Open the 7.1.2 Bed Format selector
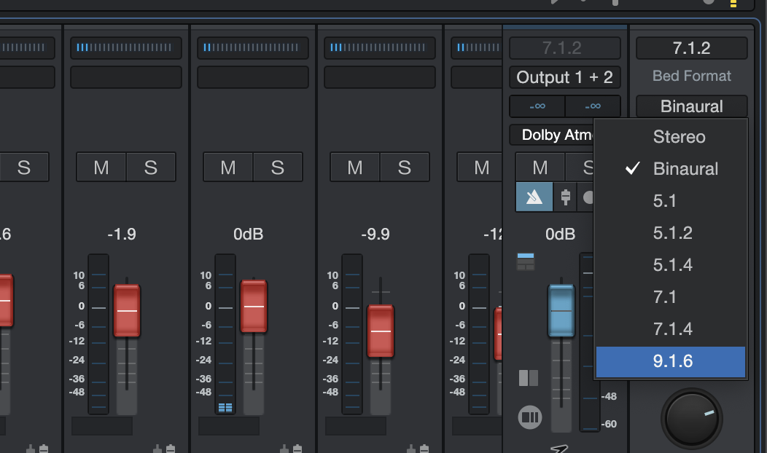767x453 pixels. pos(691,48)
